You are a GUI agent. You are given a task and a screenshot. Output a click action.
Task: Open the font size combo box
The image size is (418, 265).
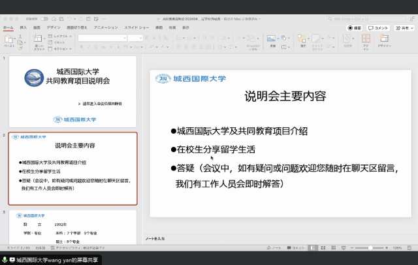[x=135, y=38]
